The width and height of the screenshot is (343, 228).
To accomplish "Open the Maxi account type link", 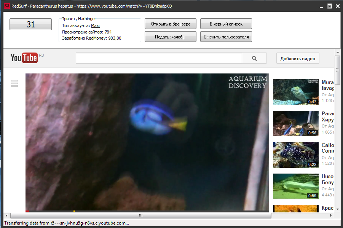I will pyautogui.click(x=96, y=26).
